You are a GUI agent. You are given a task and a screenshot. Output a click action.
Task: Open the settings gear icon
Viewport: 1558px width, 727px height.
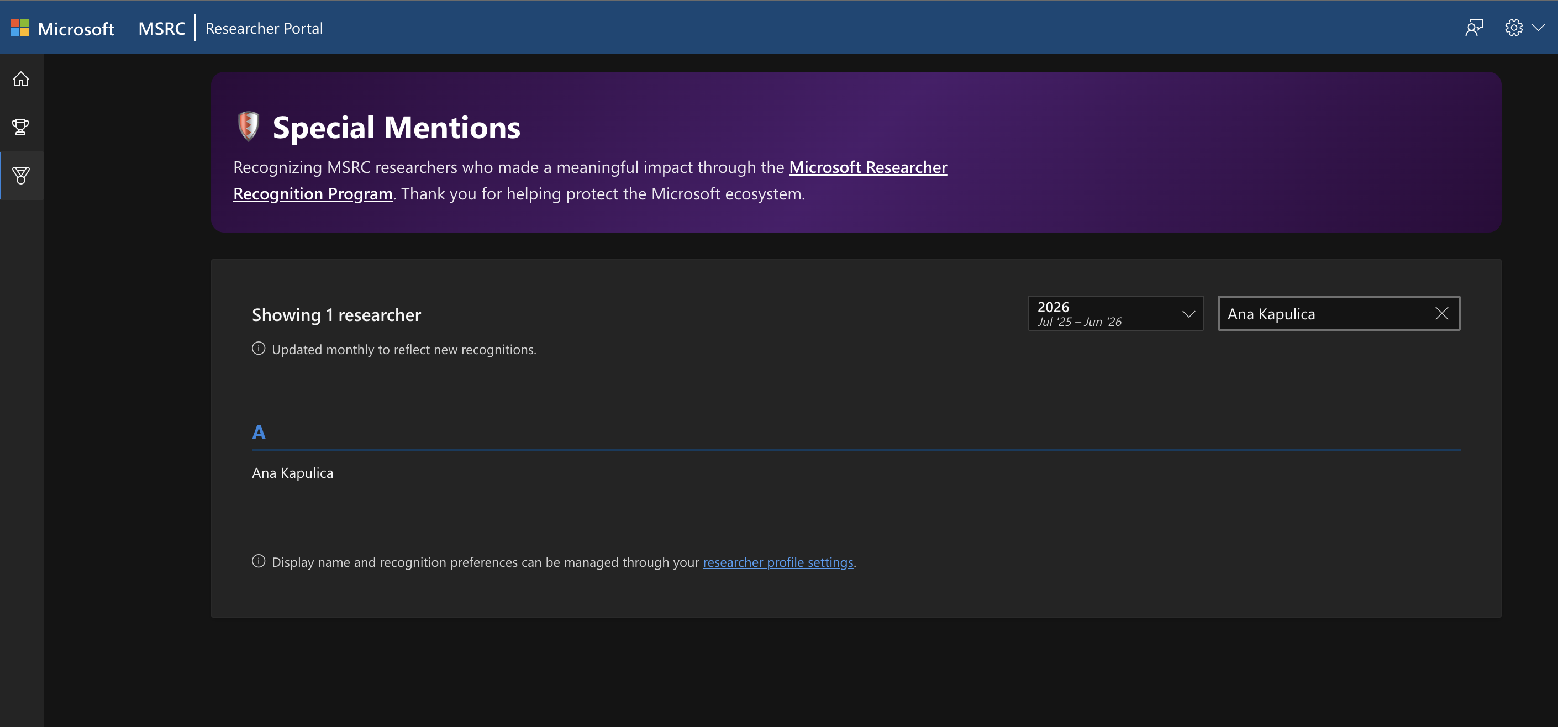pos(1513,28)
